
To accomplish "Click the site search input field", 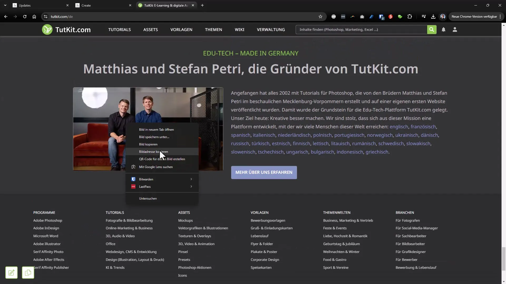I will [361, 29].
